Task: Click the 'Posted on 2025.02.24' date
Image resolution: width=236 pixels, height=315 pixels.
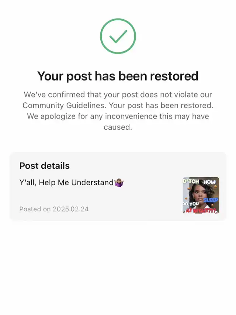Action: pyautogui.click(x=54, y=209)
